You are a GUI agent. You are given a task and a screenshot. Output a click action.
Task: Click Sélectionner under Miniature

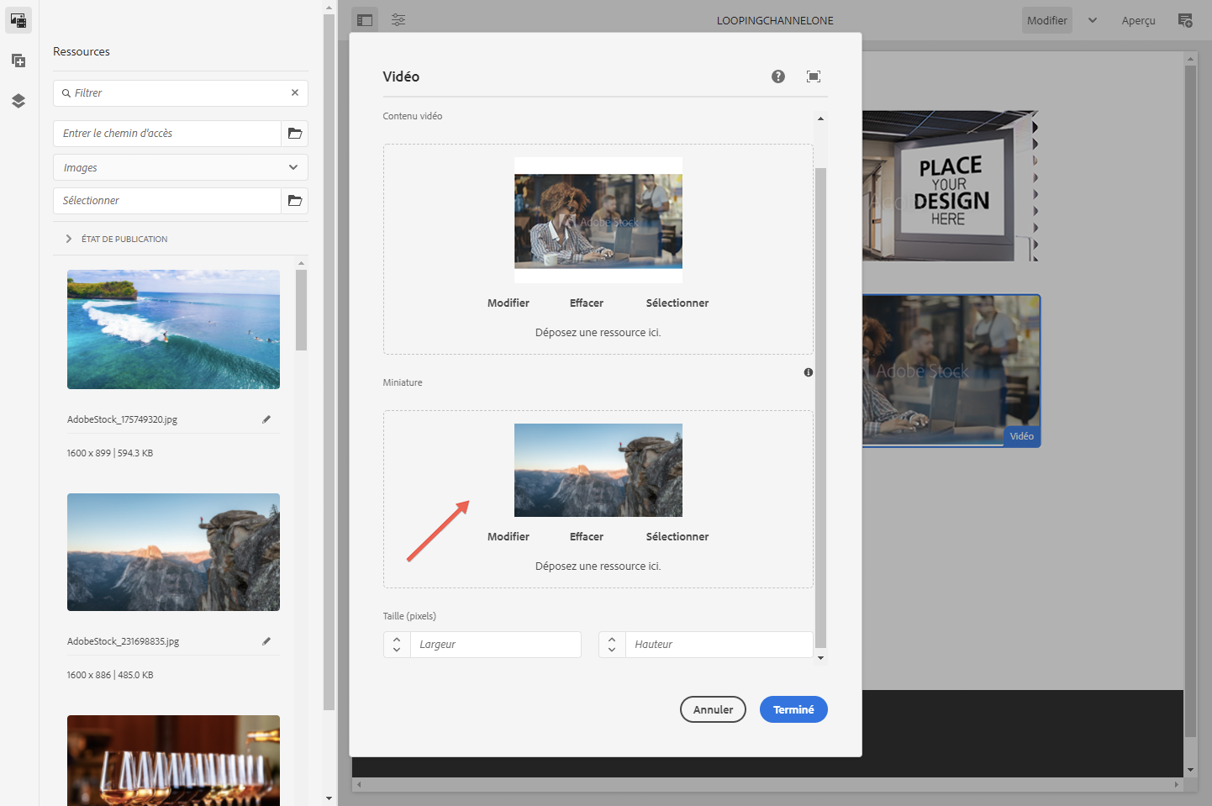(677, 537)
